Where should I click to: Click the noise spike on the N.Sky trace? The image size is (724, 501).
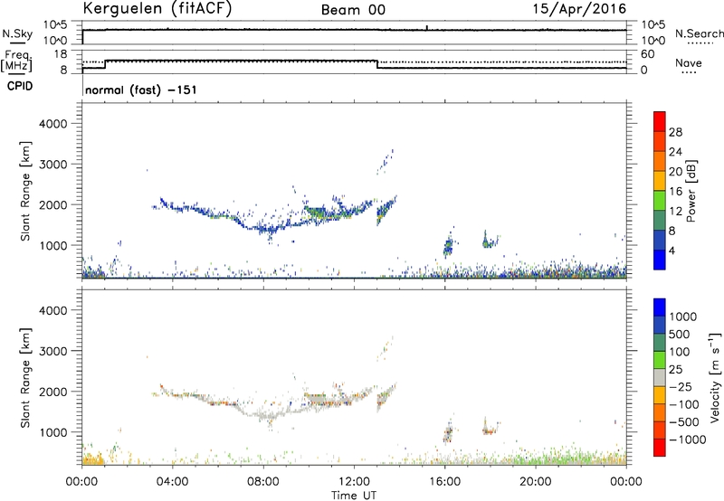point(427,28)
